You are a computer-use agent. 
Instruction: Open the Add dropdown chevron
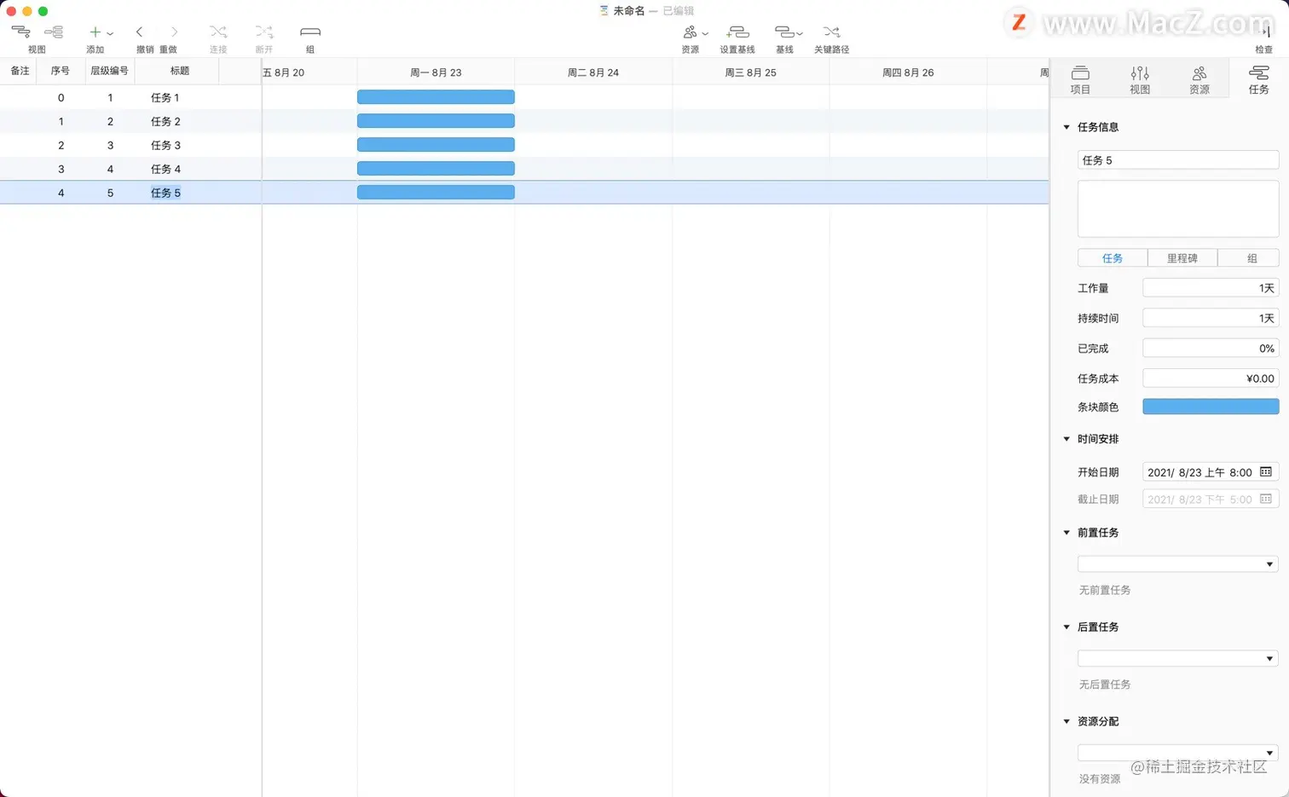(x=110, y=33)
